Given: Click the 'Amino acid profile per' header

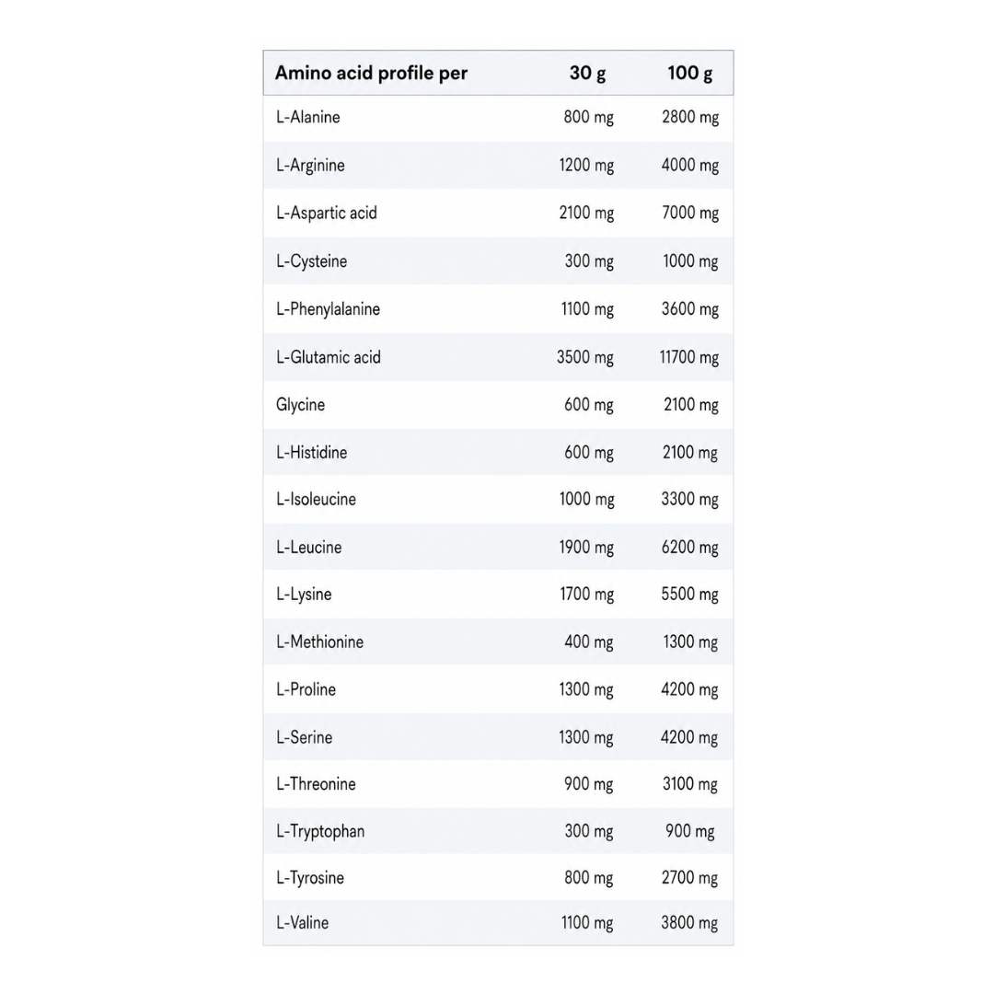Looking at the screenshot, I should tap(371, 74).
